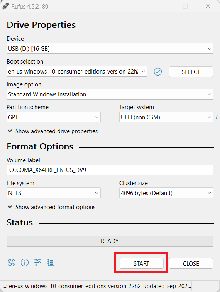Open the Boot selection dropdown
Viewport: 220px width, 292px height.
tap(77, 72)
